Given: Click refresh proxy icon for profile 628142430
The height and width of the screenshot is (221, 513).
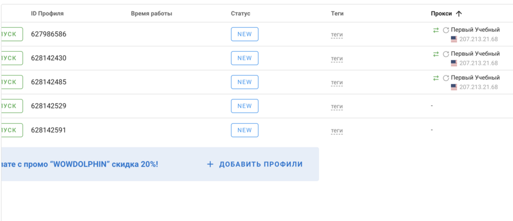Looking at the screenshot, I should pyautogui.click(x=446, y=54).
